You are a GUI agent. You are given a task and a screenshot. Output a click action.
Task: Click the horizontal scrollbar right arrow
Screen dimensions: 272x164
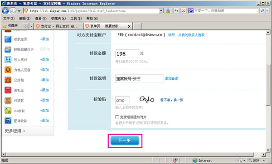coord(264,154)
